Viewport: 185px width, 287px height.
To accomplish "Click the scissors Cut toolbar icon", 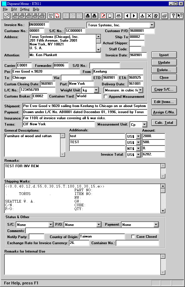I will tap(66, 16).
